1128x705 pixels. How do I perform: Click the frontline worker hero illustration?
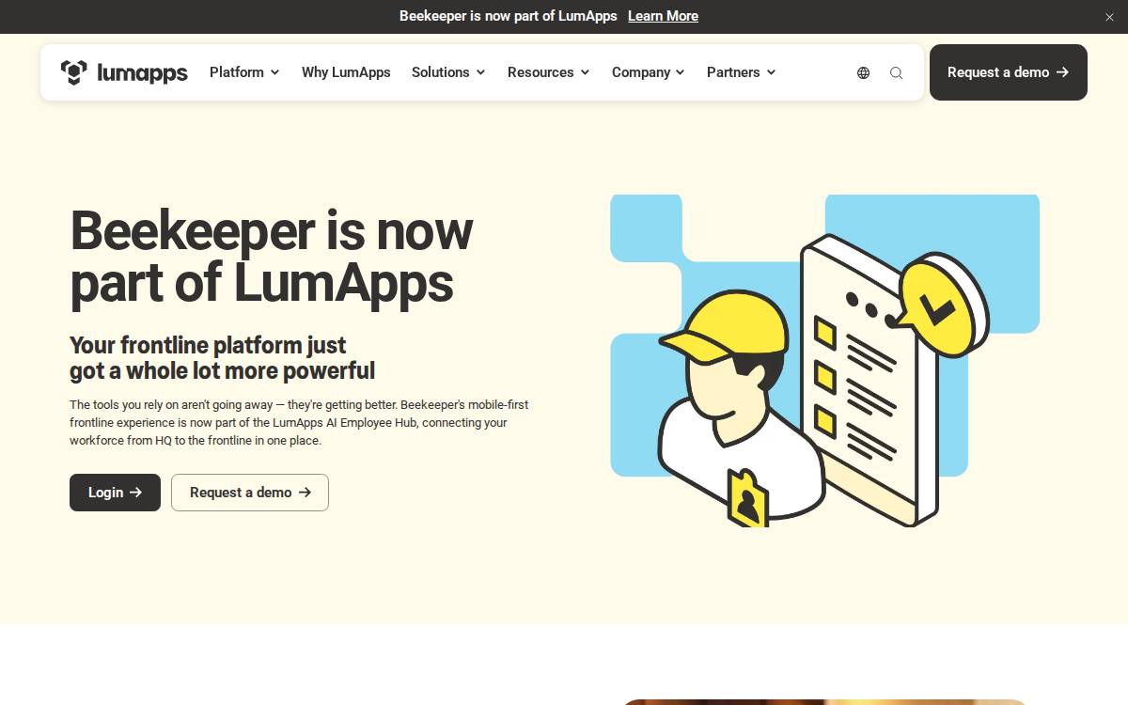(x=825, y=361)
